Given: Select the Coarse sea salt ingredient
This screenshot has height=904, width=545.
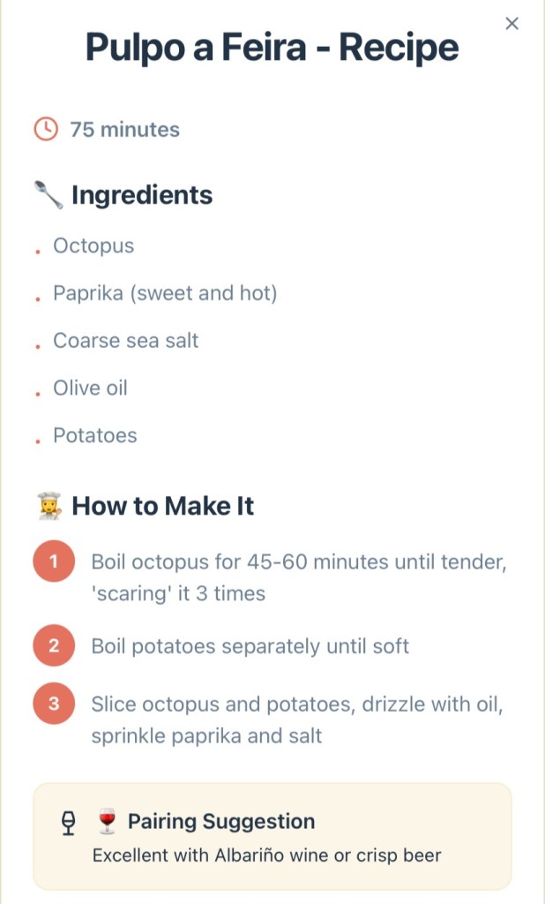Looking at the screenshot, I should (126, 341).
